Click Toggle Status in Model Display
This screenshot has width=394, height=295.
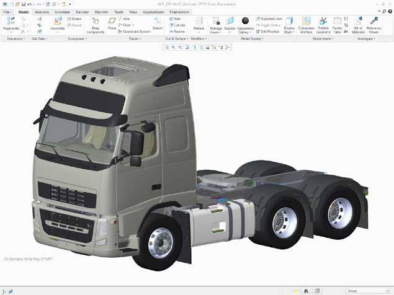(x=268, y=25)
